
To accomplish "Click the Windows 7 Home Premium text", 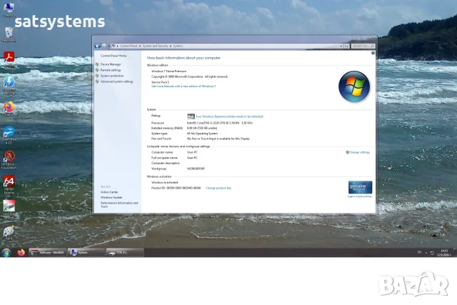I will (x=169, y=71).
